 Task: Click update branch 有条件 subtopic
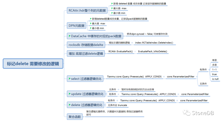pos(113,94)
